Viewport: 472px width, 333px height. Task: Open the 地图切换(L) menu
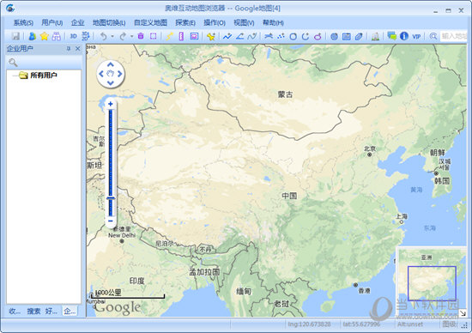click(x=109, y=22)
